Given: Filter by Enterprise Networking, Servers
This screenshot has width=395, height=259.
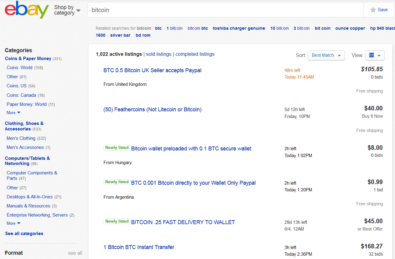Looking at the screenshot, I should pyautogui.click(x=37, y=215).
